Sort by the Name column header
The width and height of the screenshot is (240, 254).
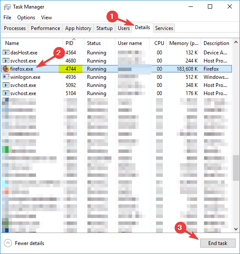click(x=32, y=43)
